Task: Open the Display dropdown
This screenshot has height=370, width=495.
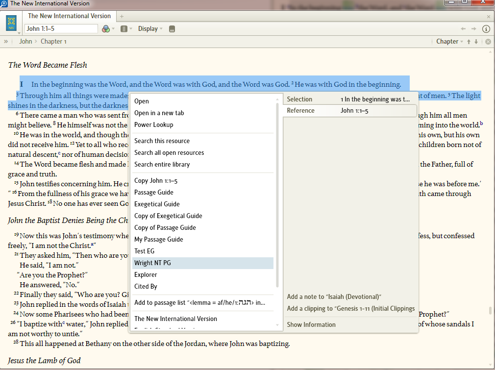Action: (x=150, y=29)
